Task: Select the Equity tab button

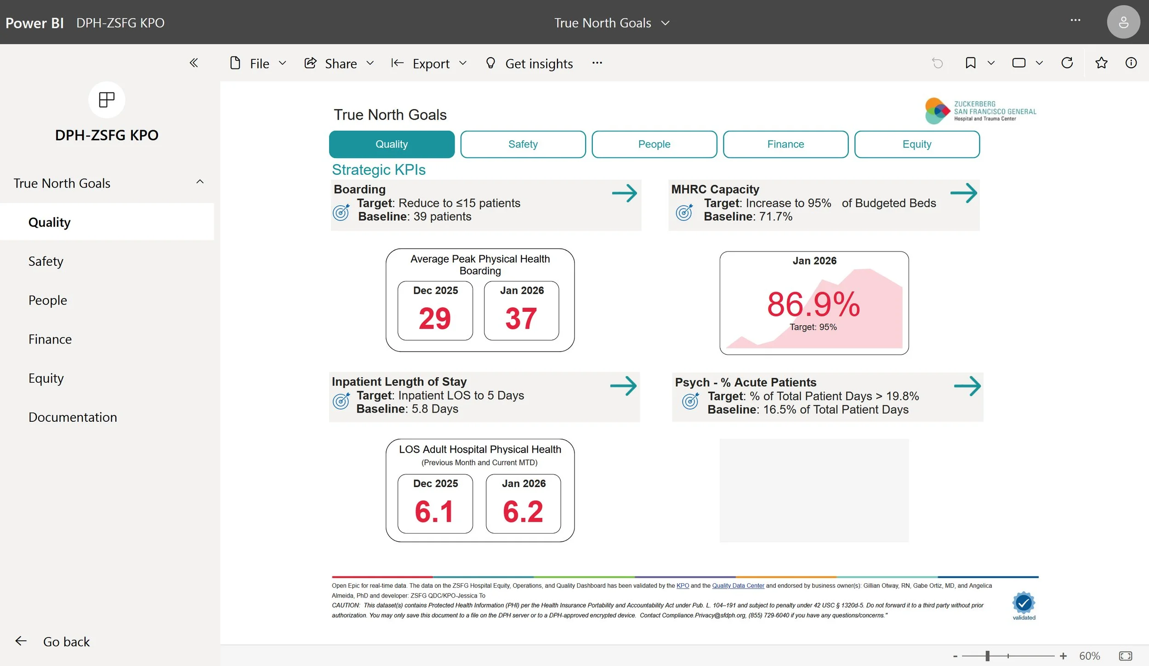Action: click(x=916, y=144)
